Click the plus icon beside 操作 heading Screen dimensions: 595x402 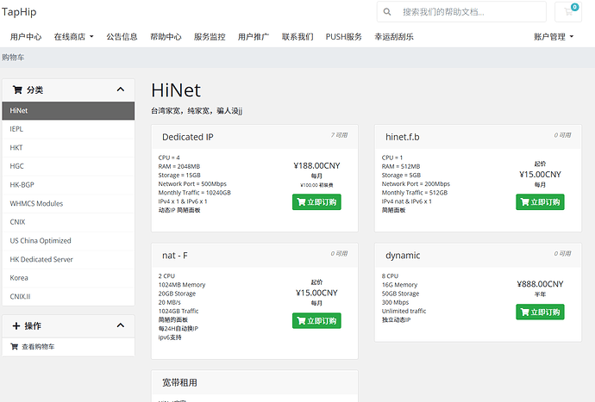tap(16, 326)
